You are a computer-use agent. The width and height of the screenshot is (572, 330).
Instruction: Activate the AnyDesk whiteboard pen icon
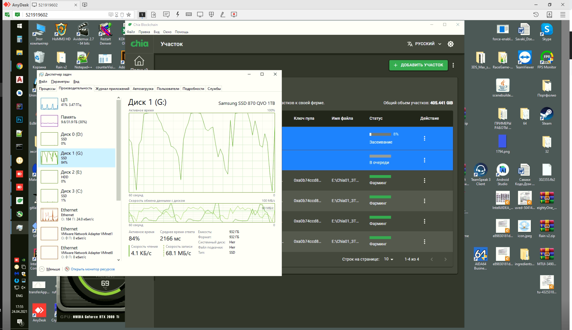tap(223, 15)
